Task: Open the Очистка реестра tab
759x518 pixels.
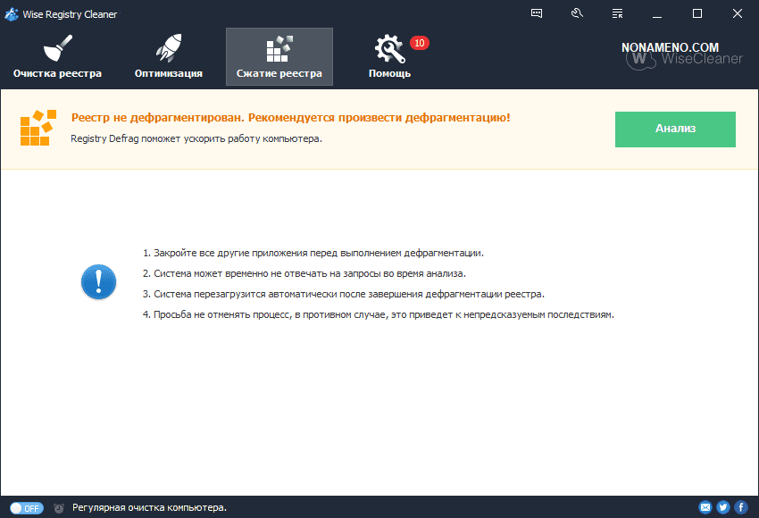Action: click(57, 56)
